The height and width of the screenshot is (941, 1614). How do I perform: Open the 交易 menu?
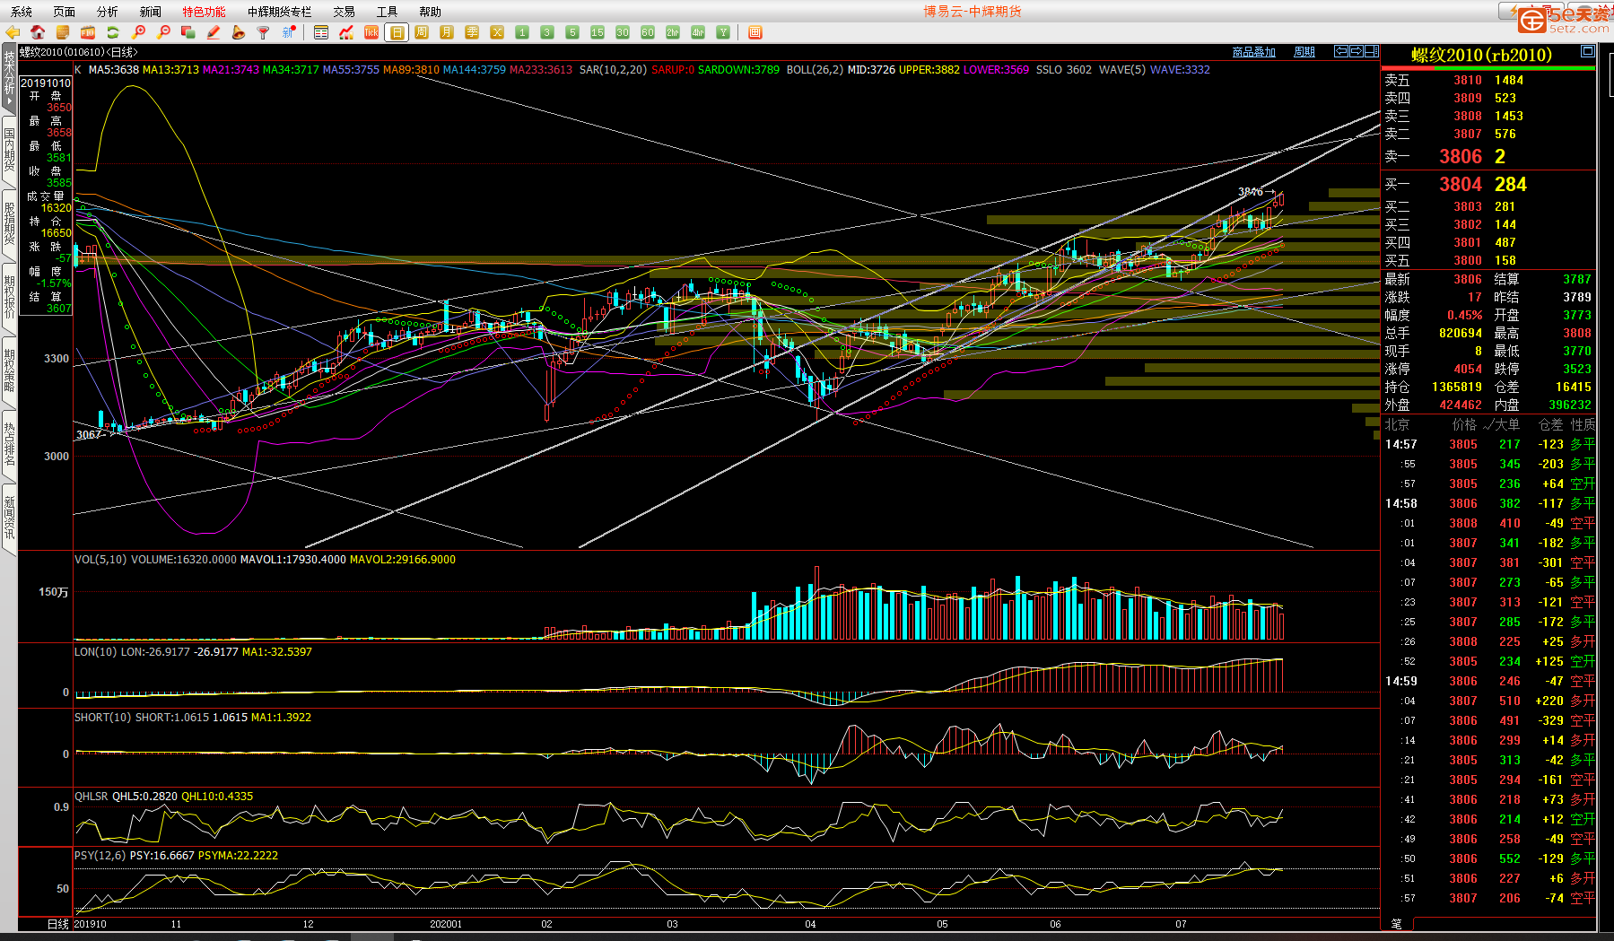(344, 12)
